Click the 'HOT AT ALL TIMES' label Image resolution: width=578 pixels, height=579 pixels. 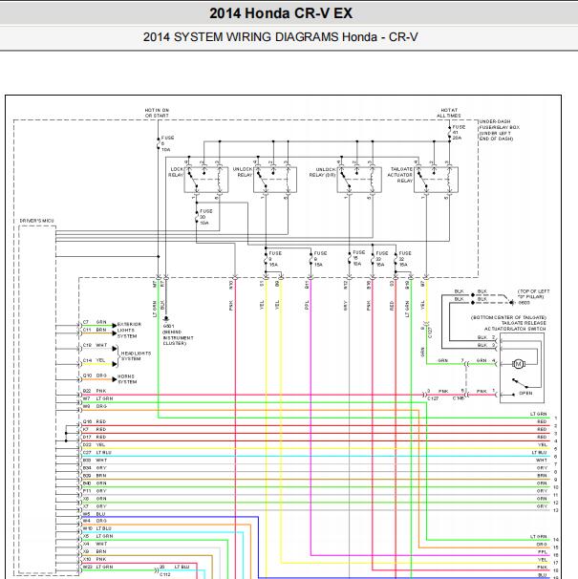pyautogui.click(x=449, y=113)
